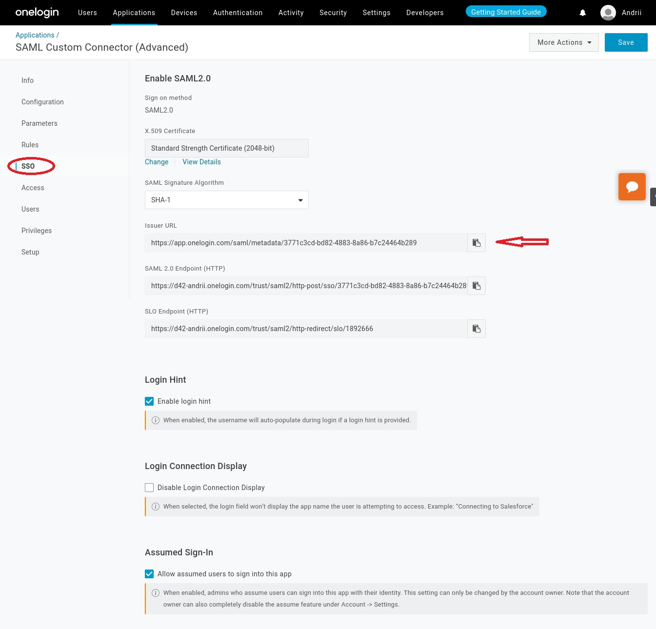Open the notifications bell
656x629 pixels.
[x=582, y=13]
